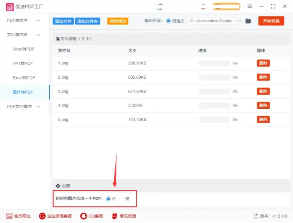Click the output directory path field
This screenshot has width=293, height=223.
click(211, 21)
